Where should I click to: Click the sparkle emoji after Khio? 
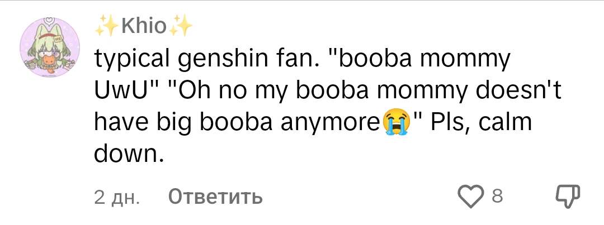click(x=181, y=26)
